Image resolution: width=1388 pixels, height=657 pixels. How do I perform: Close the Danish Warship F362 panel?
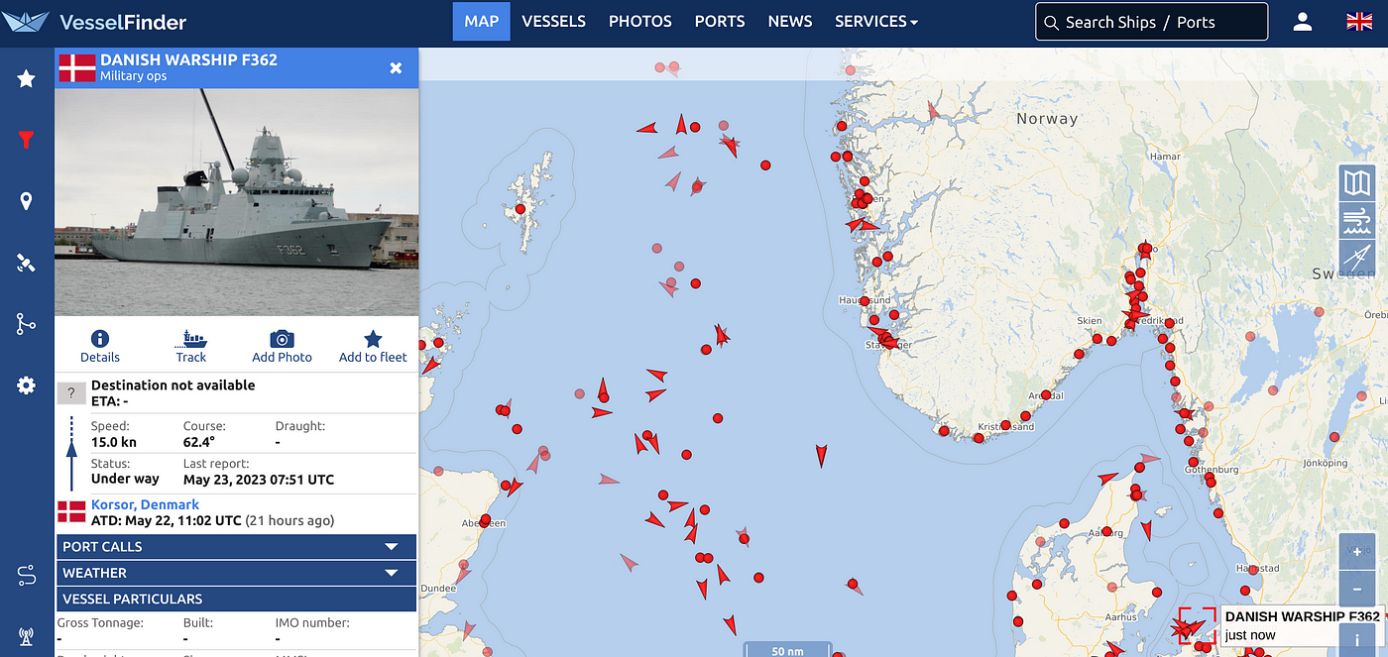click(x=396, y=67)
